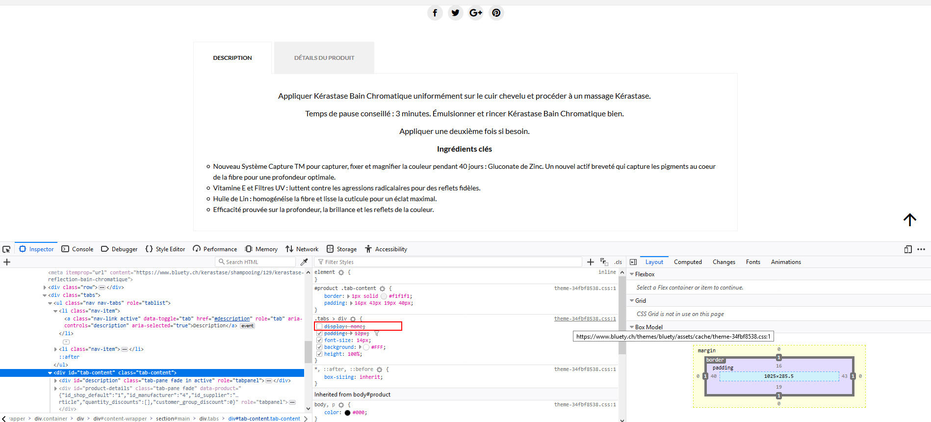The height and width of the screenshot is (422, 931).
Task: Open the #FFF background color swatch
Action: pyautogui.click(x=366, y=347)
